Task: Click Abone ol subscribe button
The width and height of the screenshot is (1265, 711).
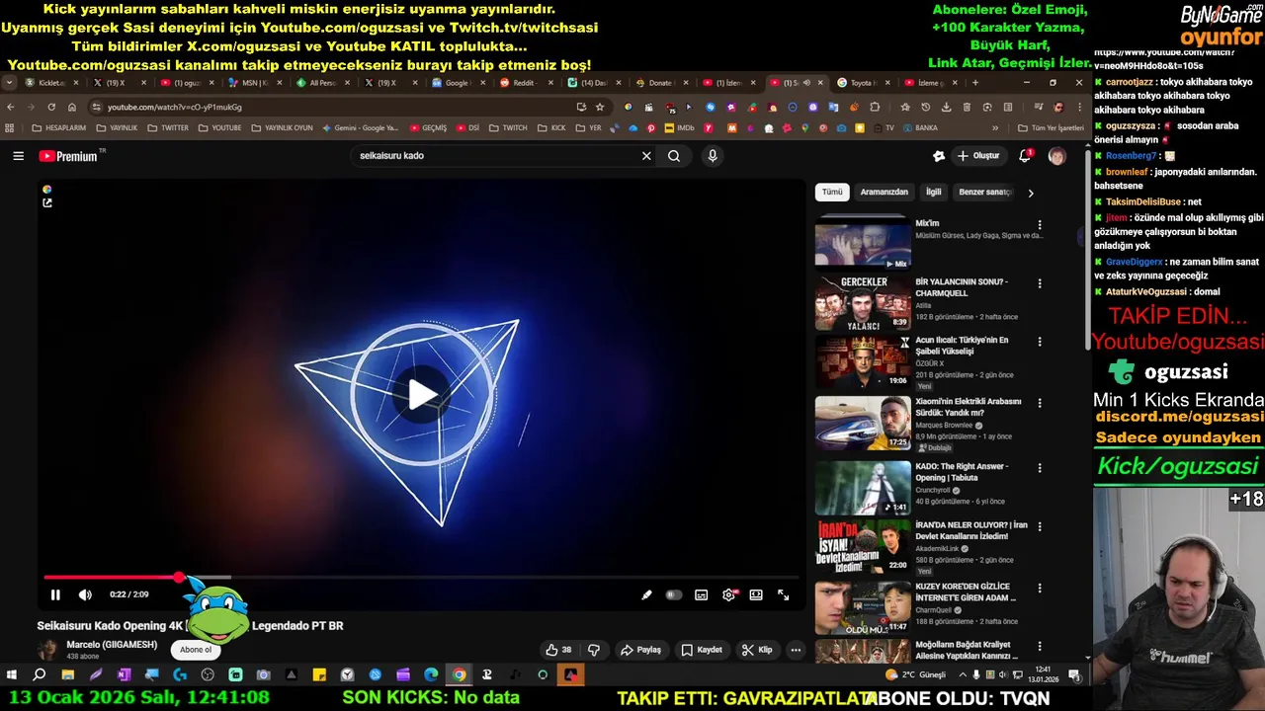Action: [196, 650]
